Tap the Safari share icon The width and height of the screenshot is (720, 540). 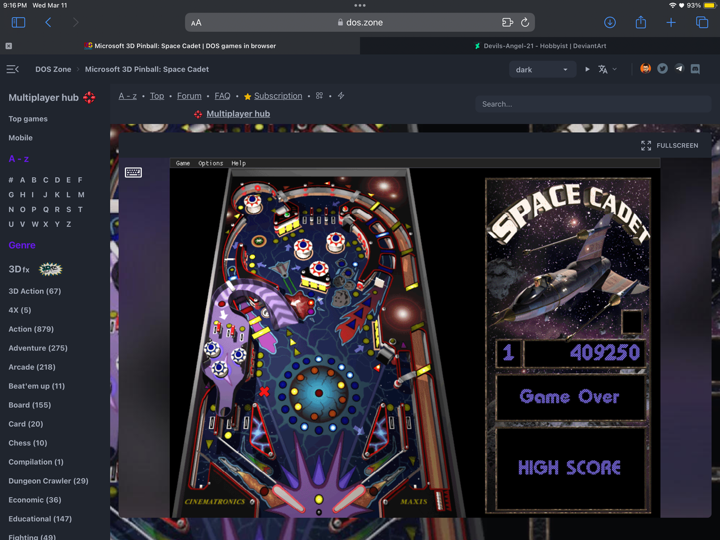[x=641, y=22]
